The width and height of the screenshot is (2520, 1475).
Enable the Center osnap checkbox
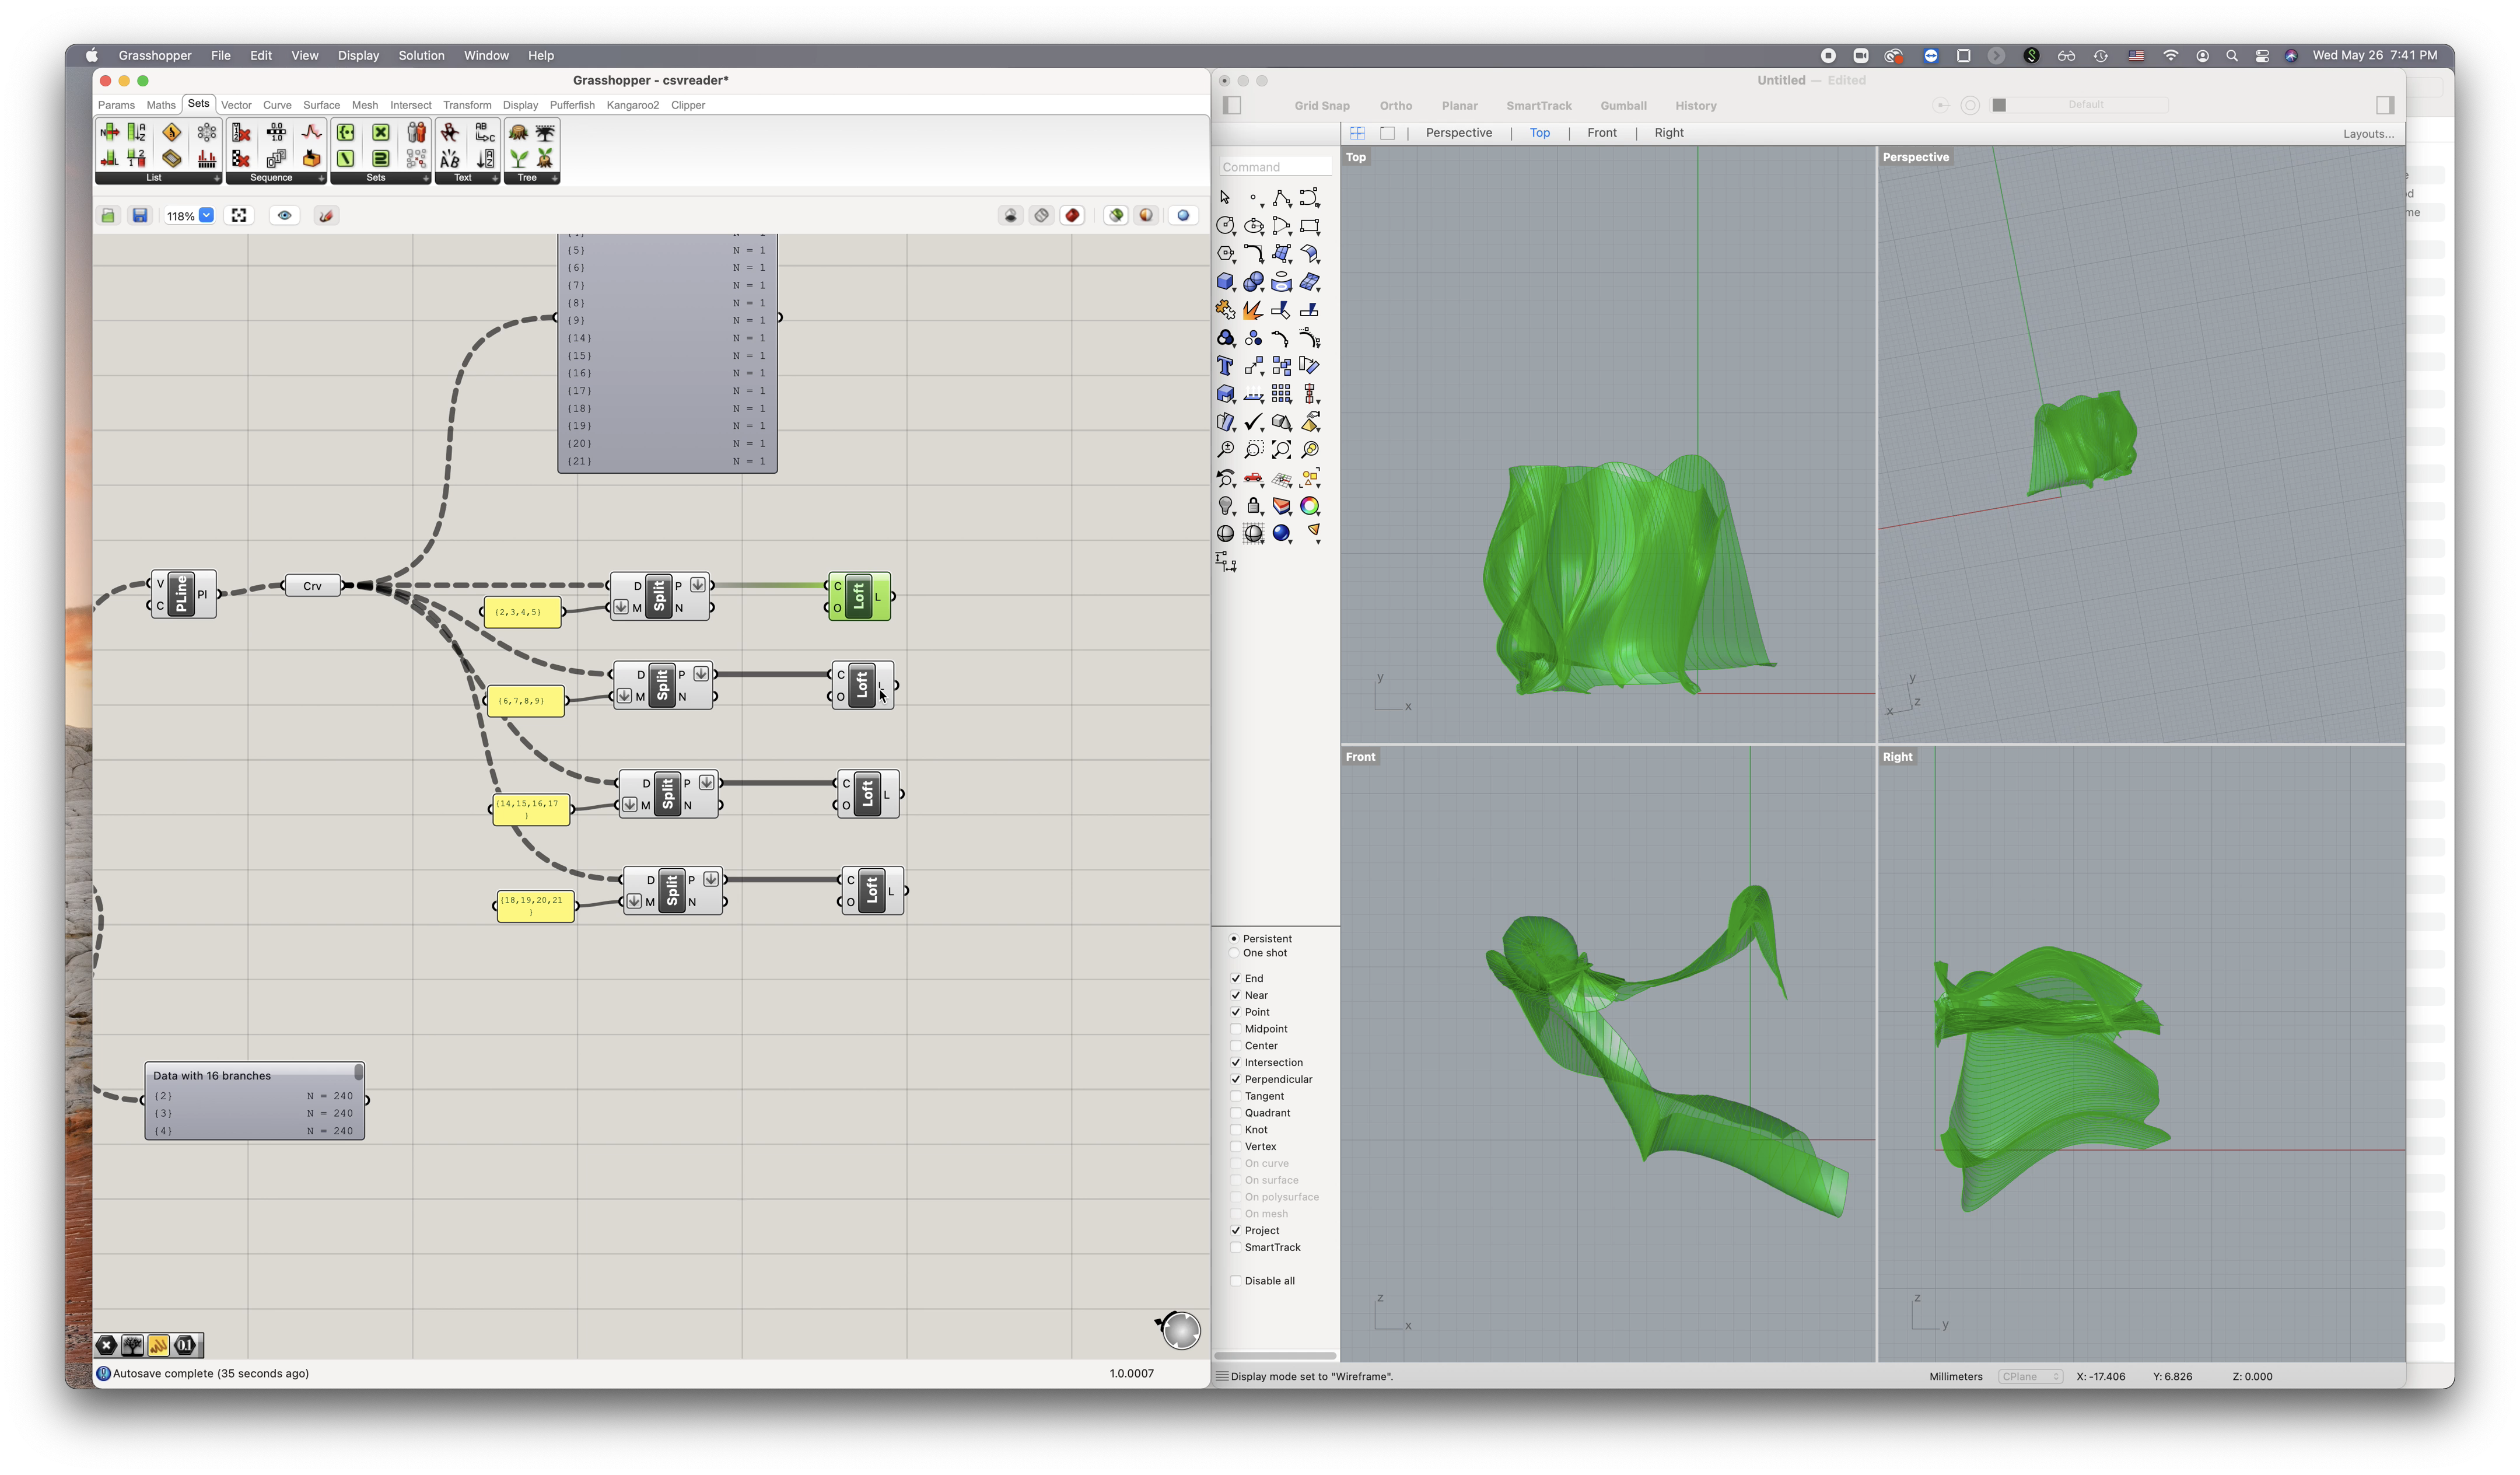(1236, 1045)
